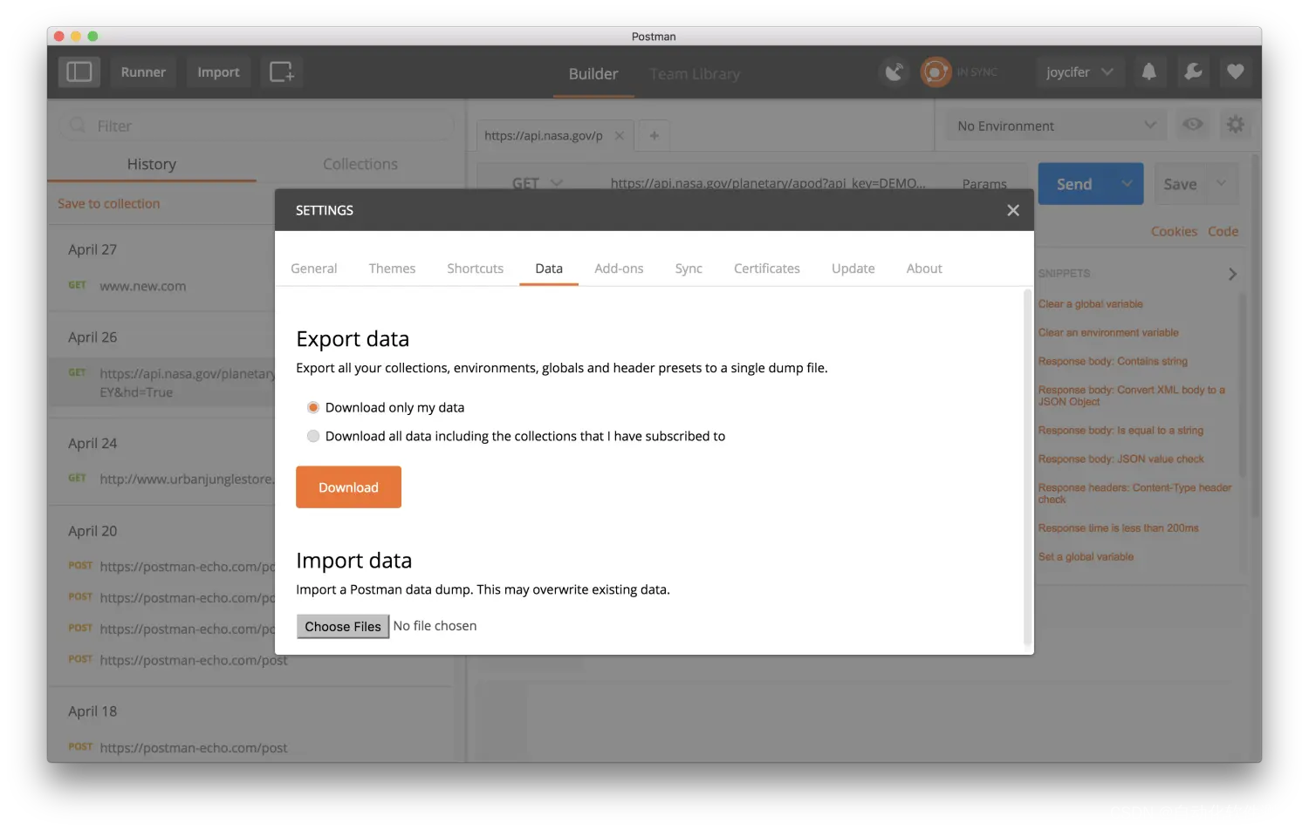Collapse the Snippets panel chevron
Screen dimensions: 1309x830
1232,274
